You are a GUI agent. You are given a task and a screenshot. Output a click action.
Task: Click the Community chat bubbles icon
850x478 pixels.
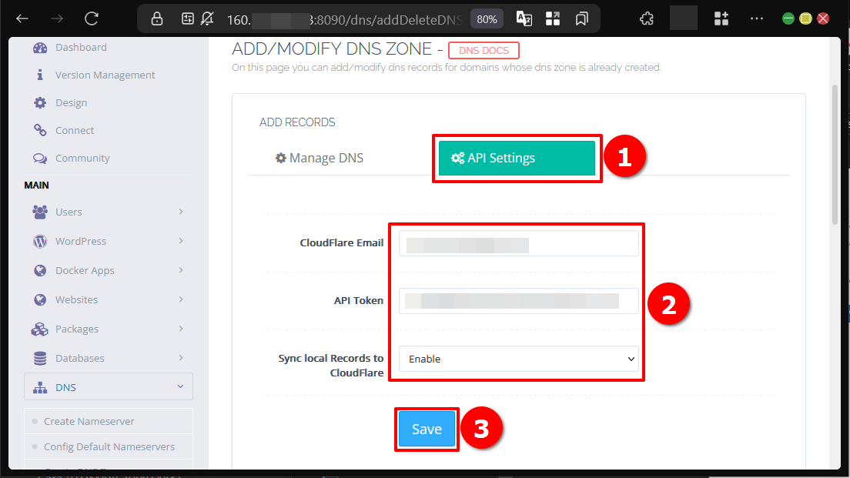pos(40,159)
